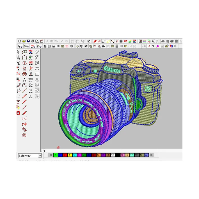Select the green wavy fill stitch icon

pyautogui.click(x=62, y=46)
